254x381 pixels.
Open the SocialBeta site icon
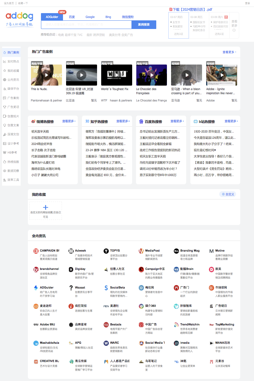(x=106, y=288)
